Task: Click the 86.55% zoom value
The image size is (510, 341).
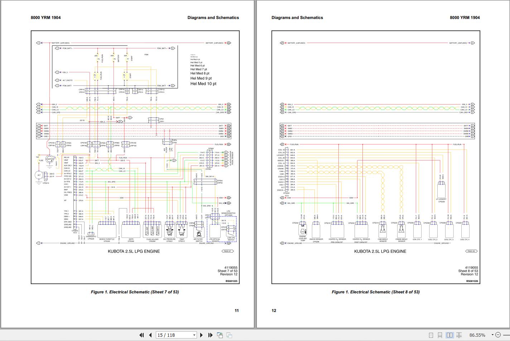Action: (477, 335)
